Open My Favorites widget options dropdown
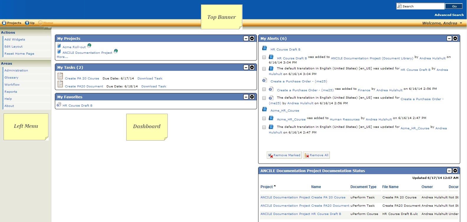 click(x=252, y=97)
